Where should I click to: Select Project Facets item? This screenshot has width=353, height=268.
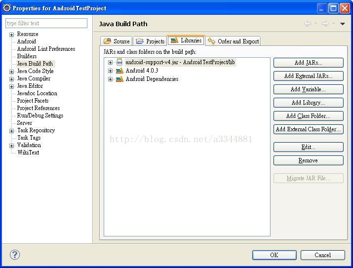click(x=33, y=101)
